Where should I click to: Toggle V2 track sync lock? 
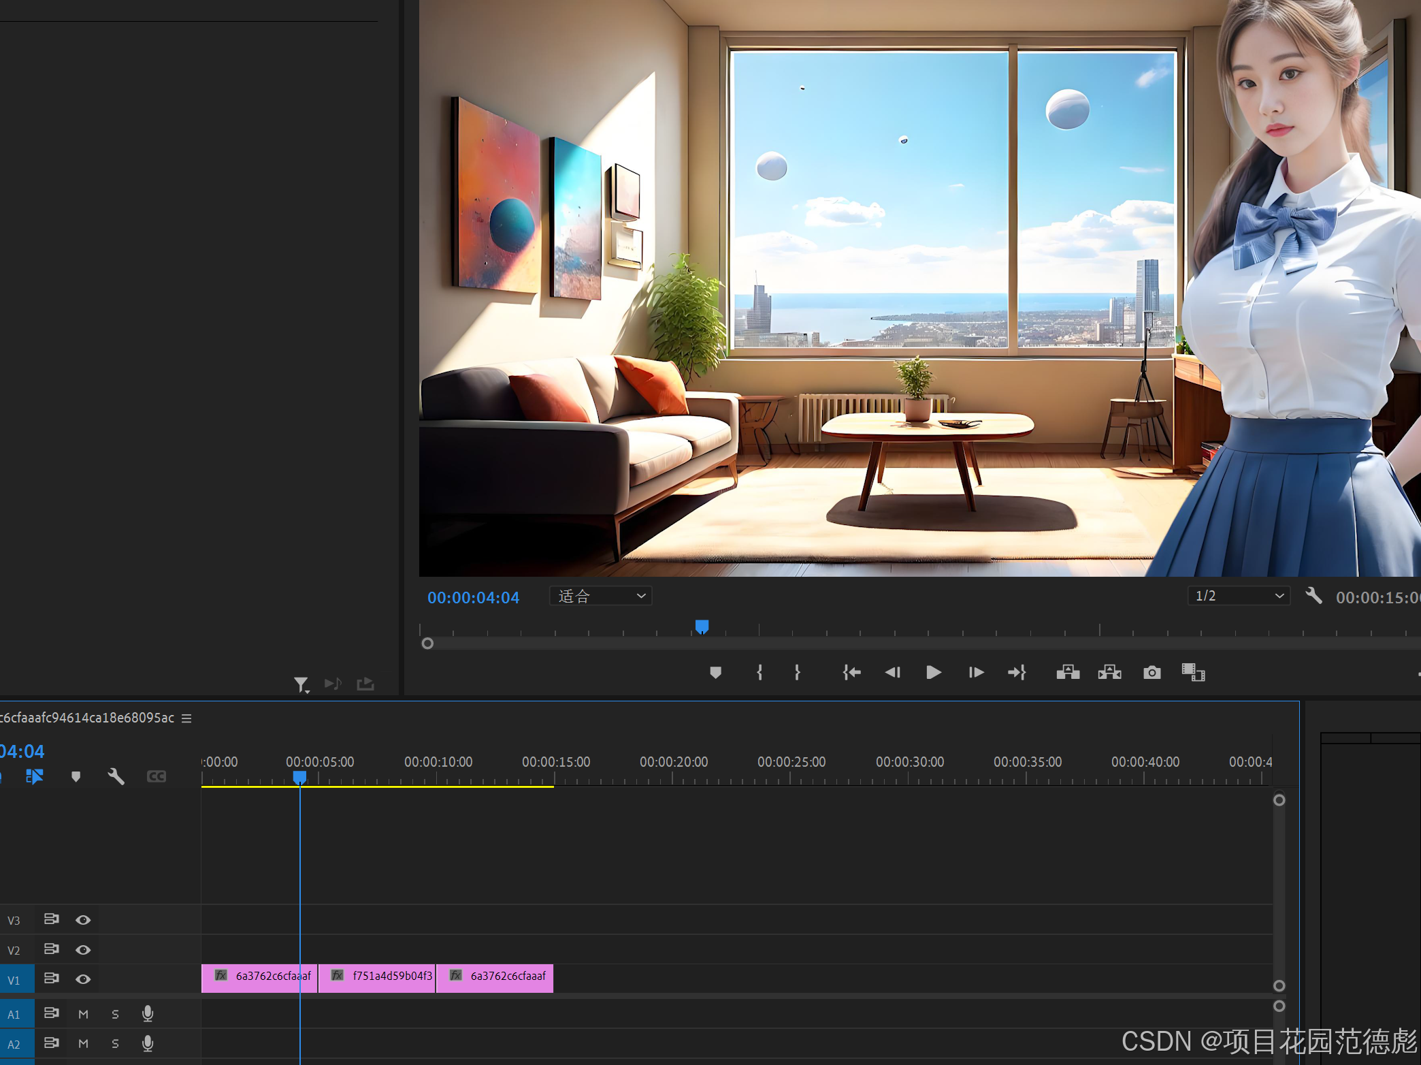tap(51, 949)
